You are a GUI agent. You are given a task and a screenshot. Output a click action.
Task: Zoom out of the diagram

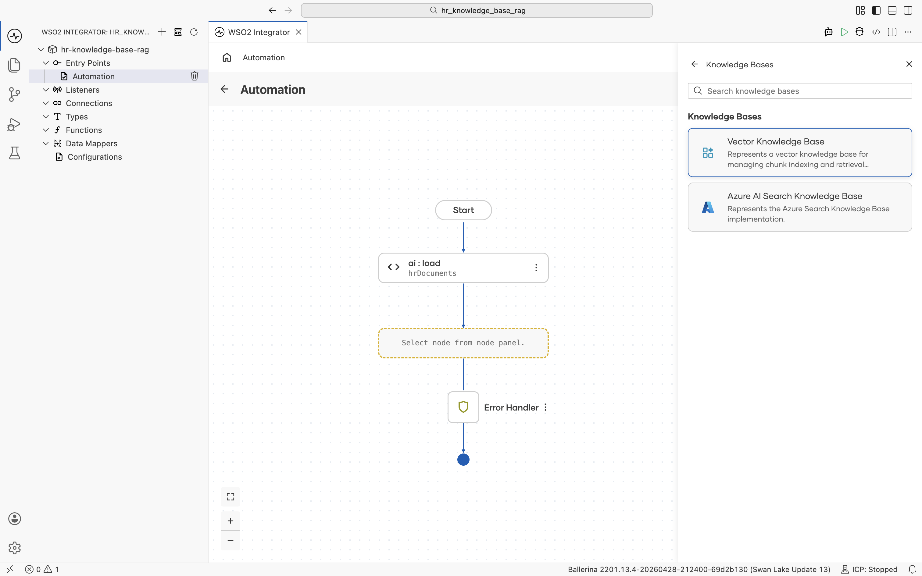click(230, 541)
